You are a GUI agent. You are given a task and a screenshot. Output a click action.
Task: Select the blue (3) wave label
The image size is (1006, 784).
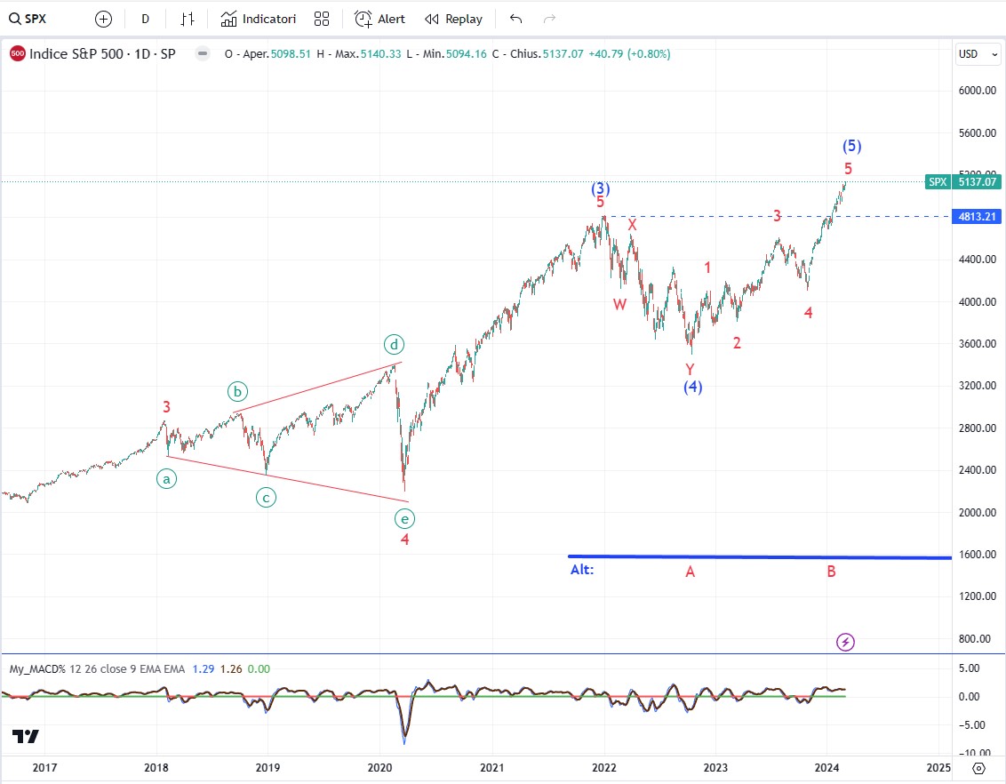(x=601, y=188)
